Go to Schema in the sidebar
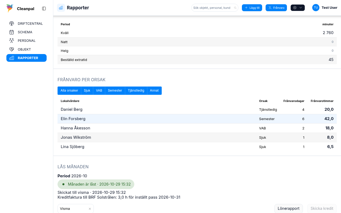The image size is (341, 213). (x=26, y=32)
